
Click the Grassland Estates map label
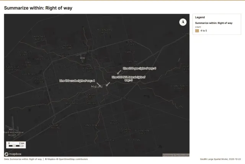tap(40, 80)
